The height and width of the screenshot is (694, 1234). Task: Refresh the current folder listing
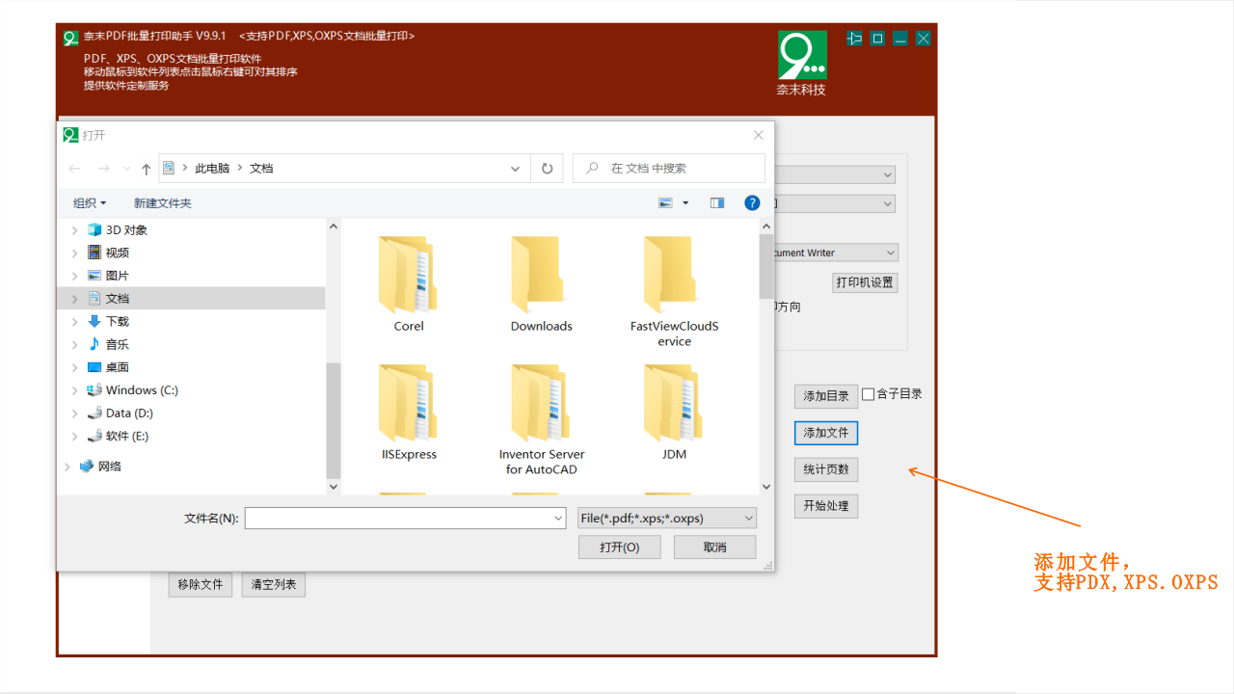[547, 169]
